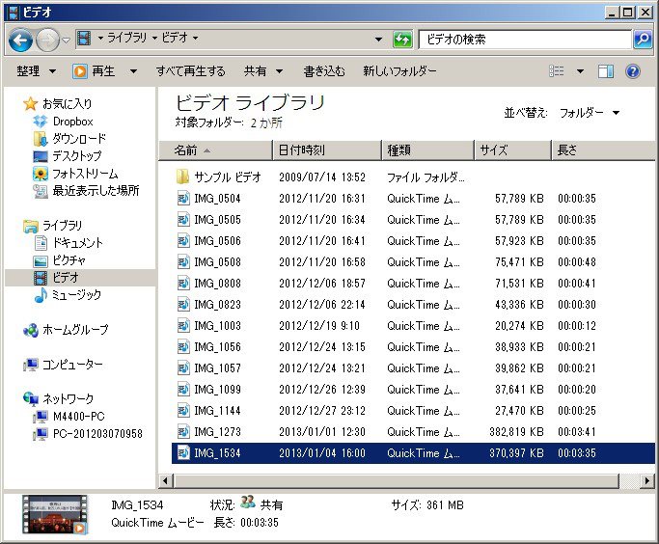Expand the view options dropdown arrow
Viewport: 659px width, 544px height.
pos(580,71)
